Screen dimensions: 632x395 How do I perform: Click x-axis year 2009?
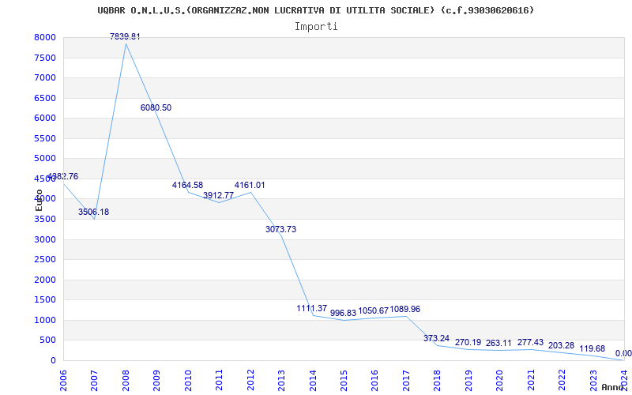click(x=156, y=380)
